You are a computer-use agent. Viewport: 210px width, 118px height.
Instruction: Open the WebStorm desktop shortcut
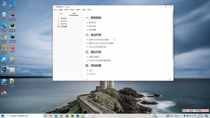[x=12, y=39]
